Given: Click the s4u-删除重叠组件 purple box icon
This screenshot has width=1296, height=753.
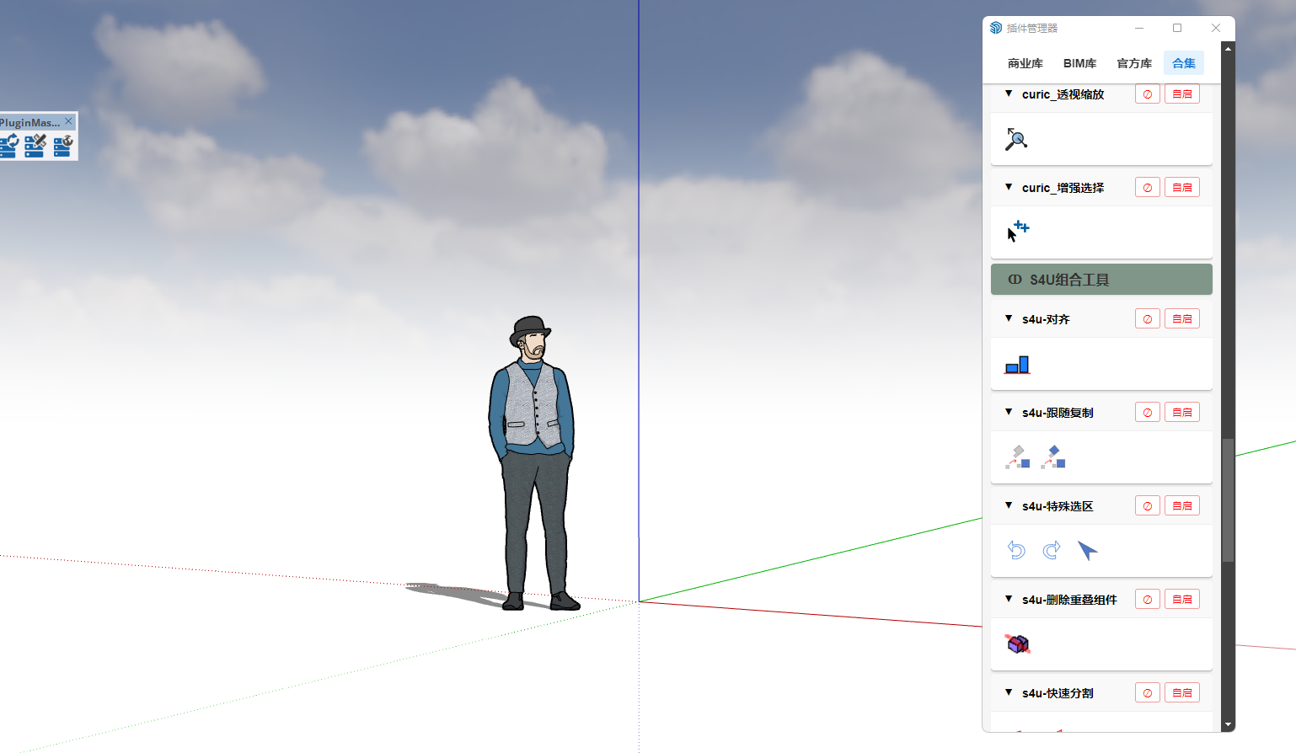Looking at the screenshot, I should pyautogui.click(x=1018, y=644).
